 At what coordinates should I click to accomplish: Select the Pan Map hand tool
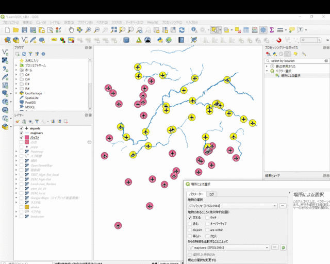pyautogui.click(x=71, y=30)
